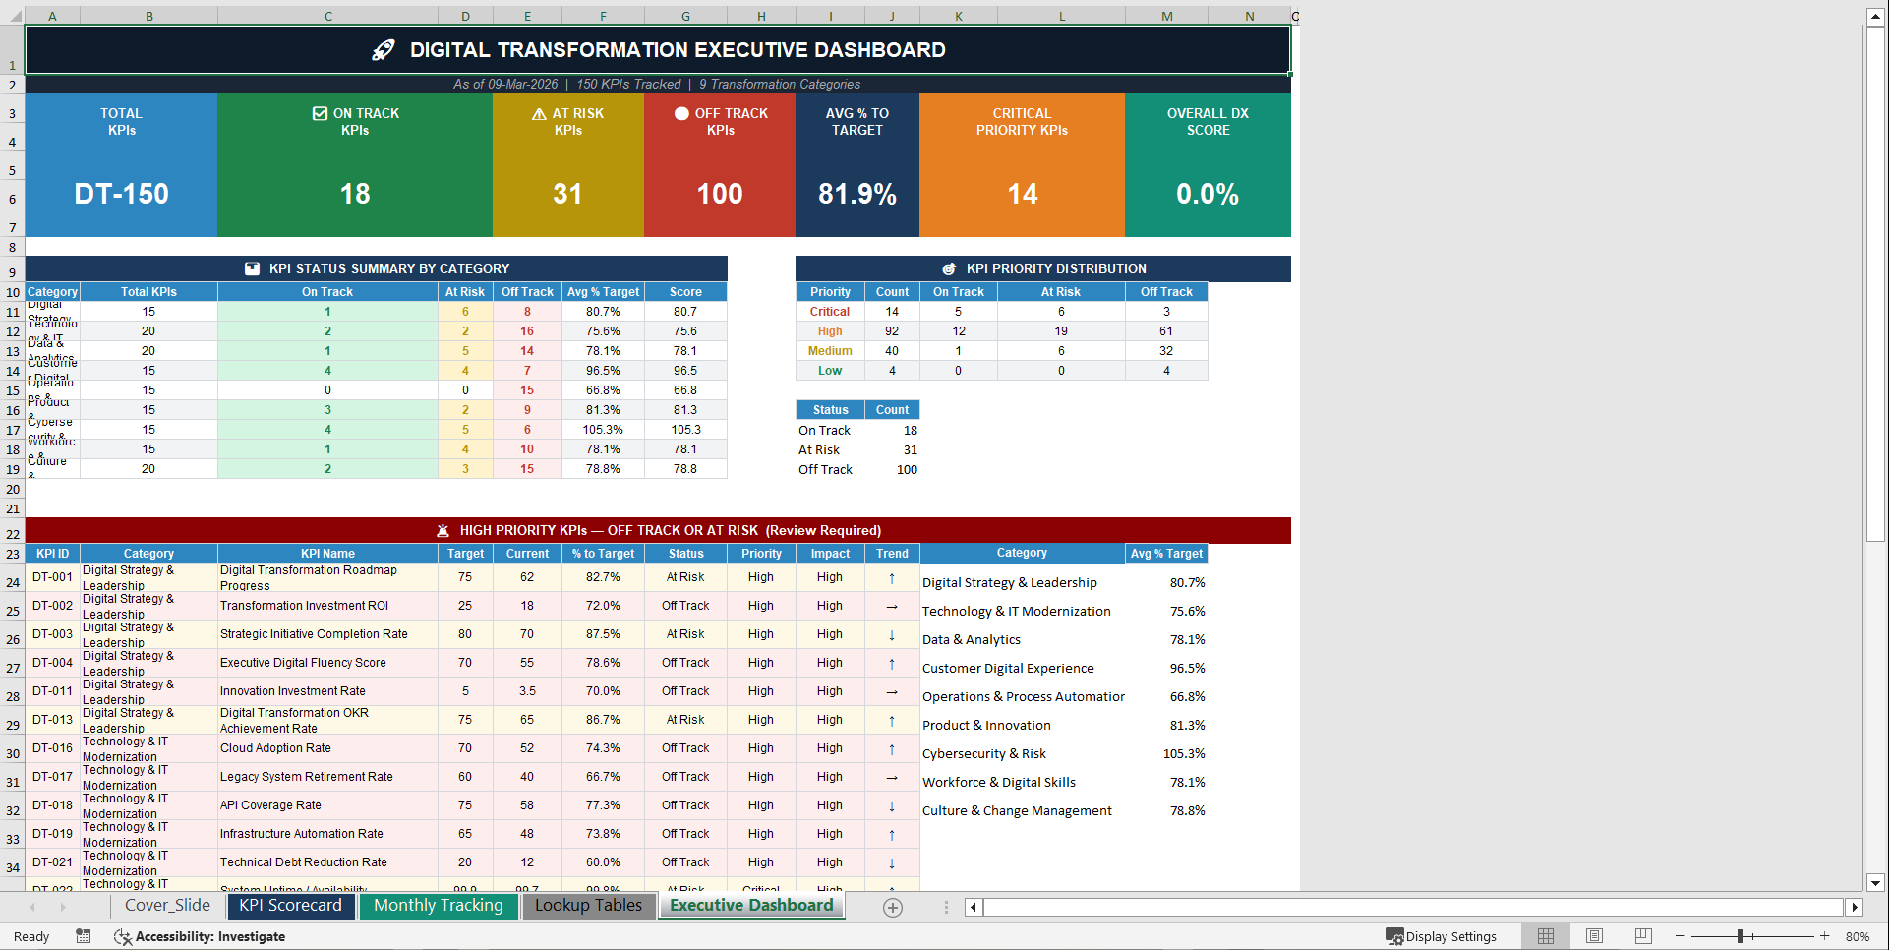The width and height of the screenshot is (1889, 950).
Task: Open the sheet tab options ellipsis
Action: coord(946,907)
